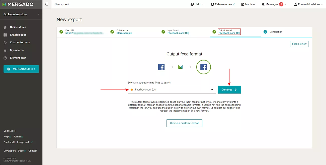The height and width of the screenshot is (165, 326).
Task: Open the MERGADO Store button
Action: click(21, 69)
